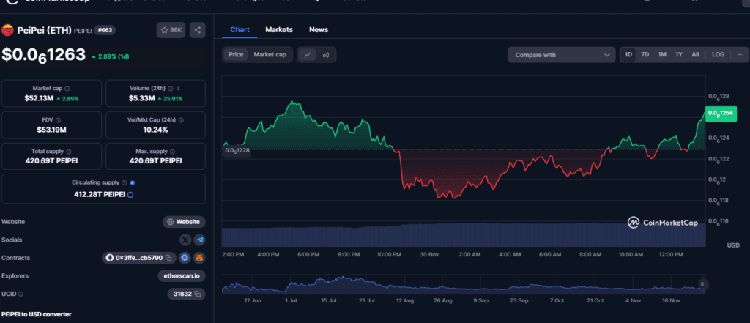Click the $53.19M FDV value
The image size is (750, 323).
pos(52,130)
